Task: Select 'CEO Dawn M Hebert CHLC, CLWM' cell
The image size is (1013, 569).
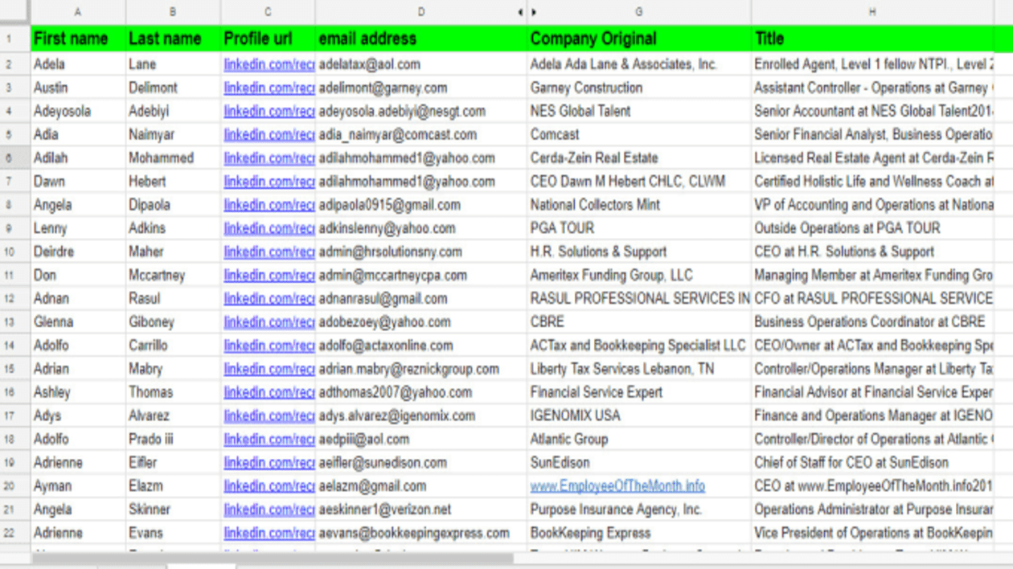Action: 639,182
